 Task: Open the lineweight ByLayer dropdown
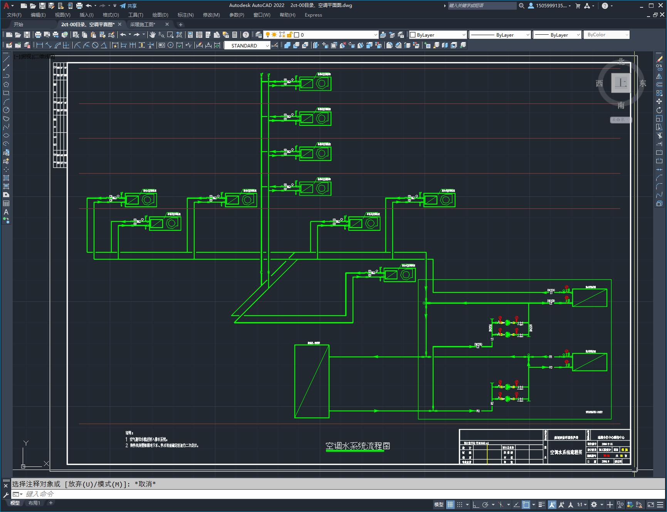point(557,35)
